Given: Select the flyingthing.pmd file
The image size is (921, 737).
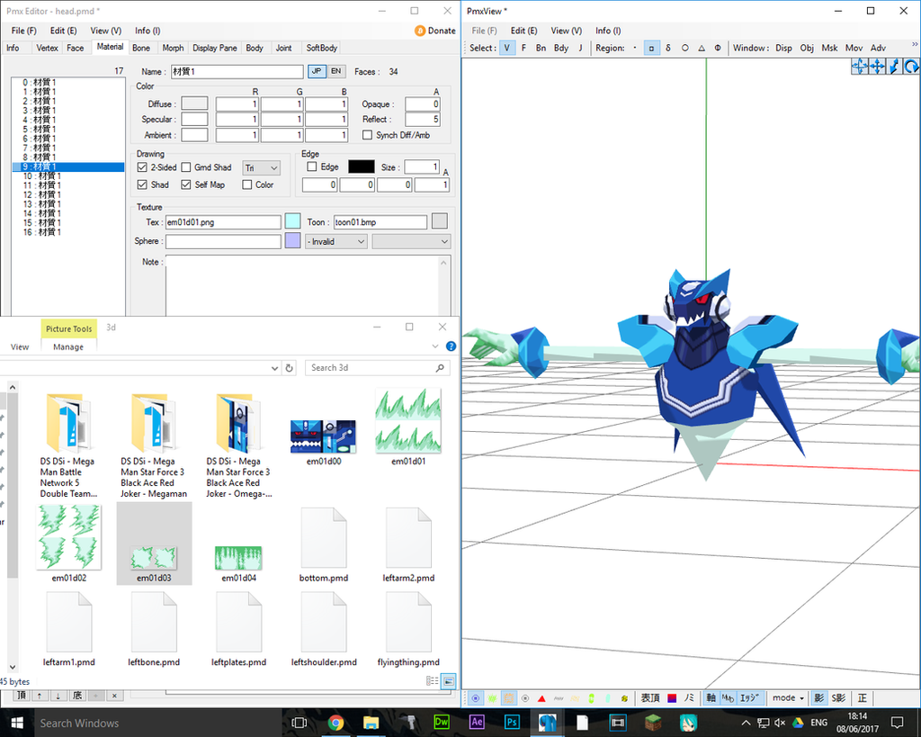Looking at the screenshot, I should pos(408,631).
